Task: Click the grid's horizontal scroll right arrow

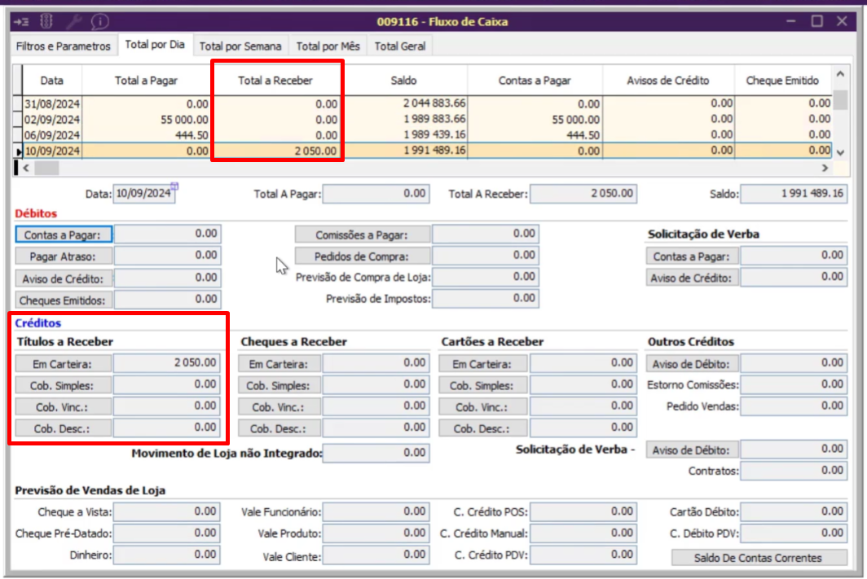Action: tap(825, 168)
